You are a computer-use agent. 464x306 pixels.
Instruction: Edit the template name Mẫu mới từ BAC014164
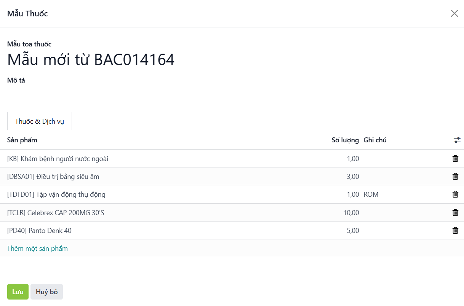point(91,60)
